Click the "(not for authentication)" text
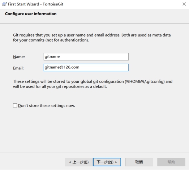The height and width of the screenshot is (170, 189). 67,40
